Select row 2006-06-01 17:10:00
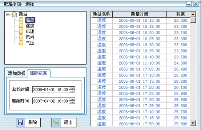This screenshot has height=130, width=201. (x=141, y=75)
